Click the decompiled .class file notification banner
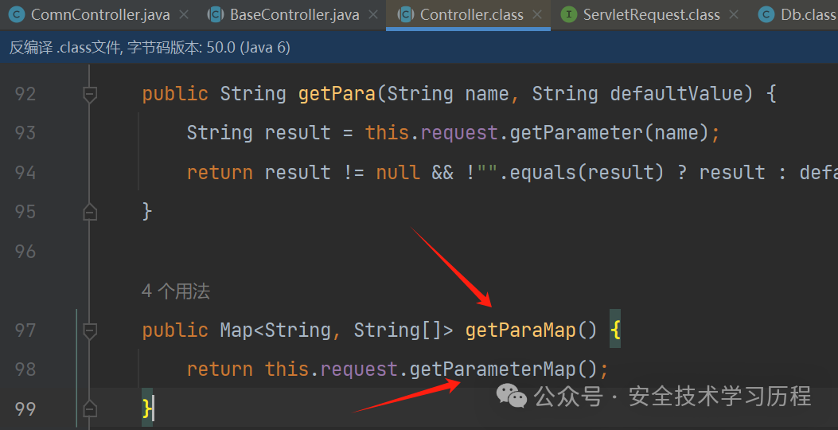This screenshot has width=838, height=430. coord(419,47)
